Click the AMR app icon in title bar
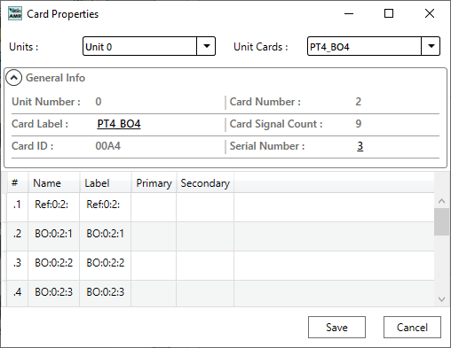Viewport: 451px width, 348px height. click(15, 13)
